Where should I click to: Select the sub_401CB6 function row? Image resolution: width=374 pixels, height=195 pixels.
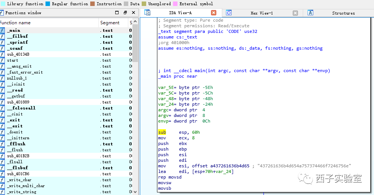click(x=66, y=174)
